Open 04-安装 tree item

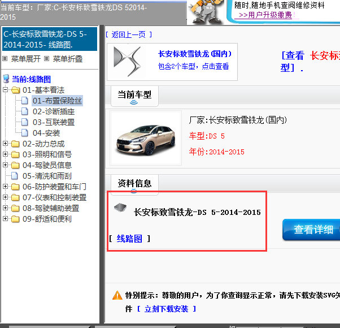tap(46, 133)
